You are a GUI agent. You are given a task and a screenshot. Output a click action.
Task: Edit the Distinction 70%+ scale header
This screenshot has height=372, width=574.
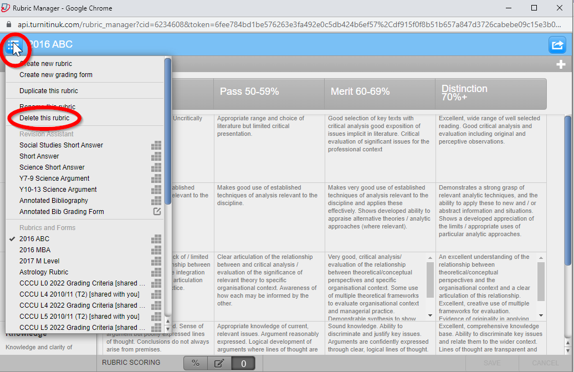click(491, 94)
